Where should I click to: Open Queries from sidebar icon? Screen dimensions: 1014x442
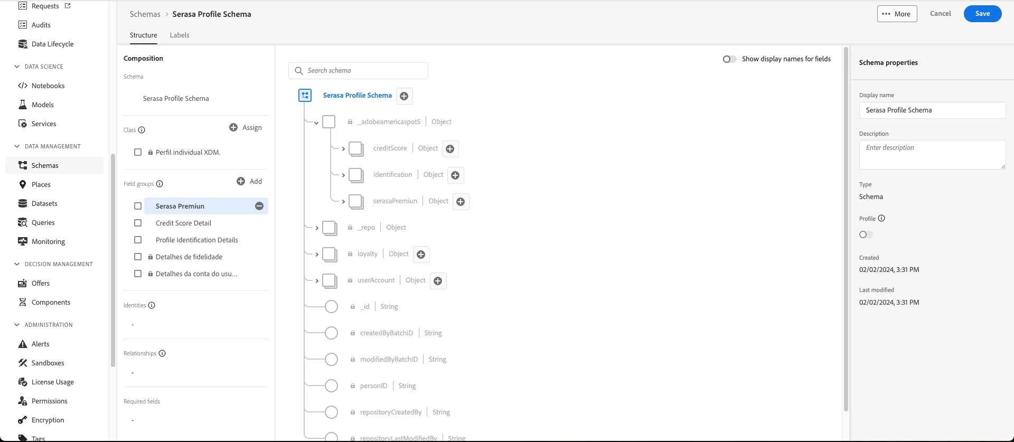[23, 222]
